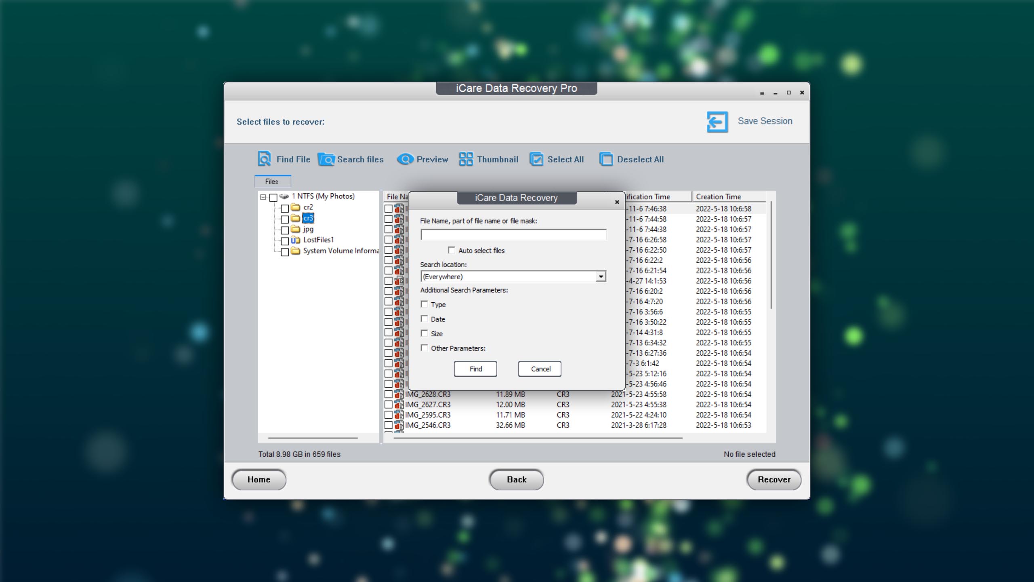Sort by the Modification Time column header
Screen dimensions: 1034x582
click(x=658, y=196)
